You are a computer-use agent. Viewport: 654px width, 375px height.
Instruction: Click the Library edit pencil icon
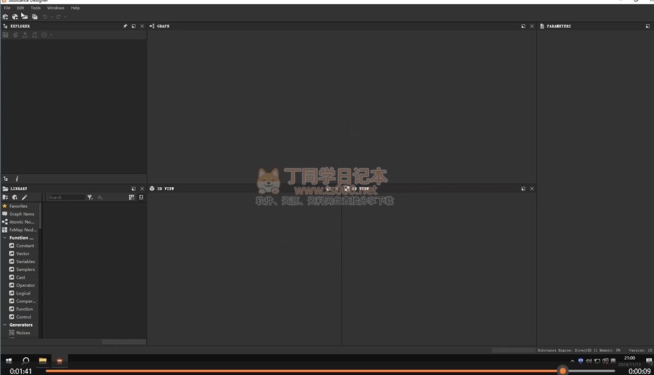tap(24, 197)
